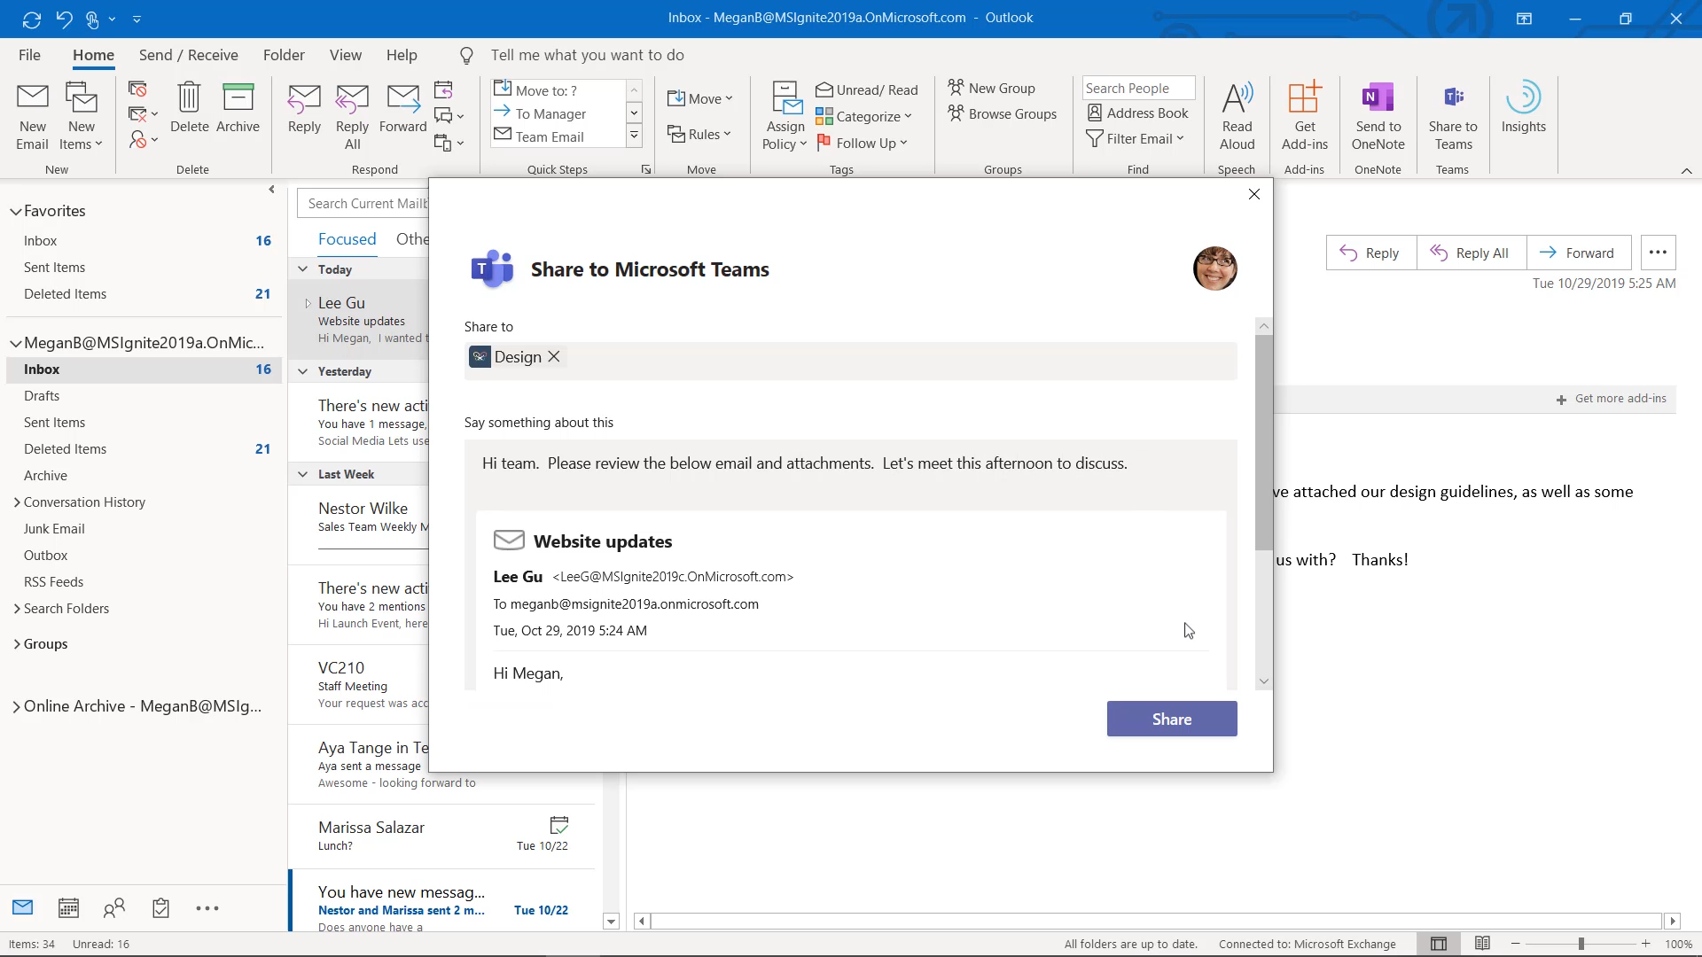Click the Search People input field
The height and width of the screenshot is (957, 1702).
point(1138,88)
